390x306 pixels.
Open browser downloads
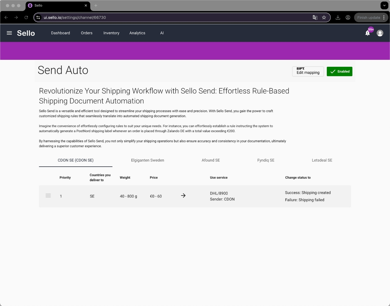(x=338, y=17)
